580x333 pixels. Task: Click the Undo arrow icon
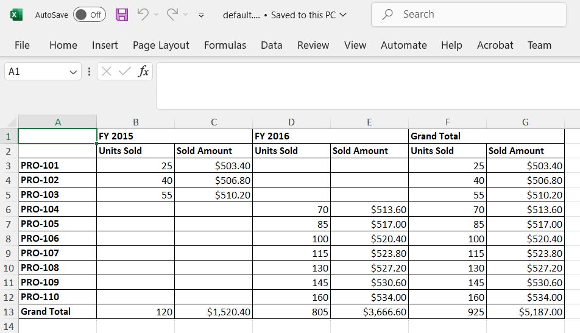tap(143, 15)
